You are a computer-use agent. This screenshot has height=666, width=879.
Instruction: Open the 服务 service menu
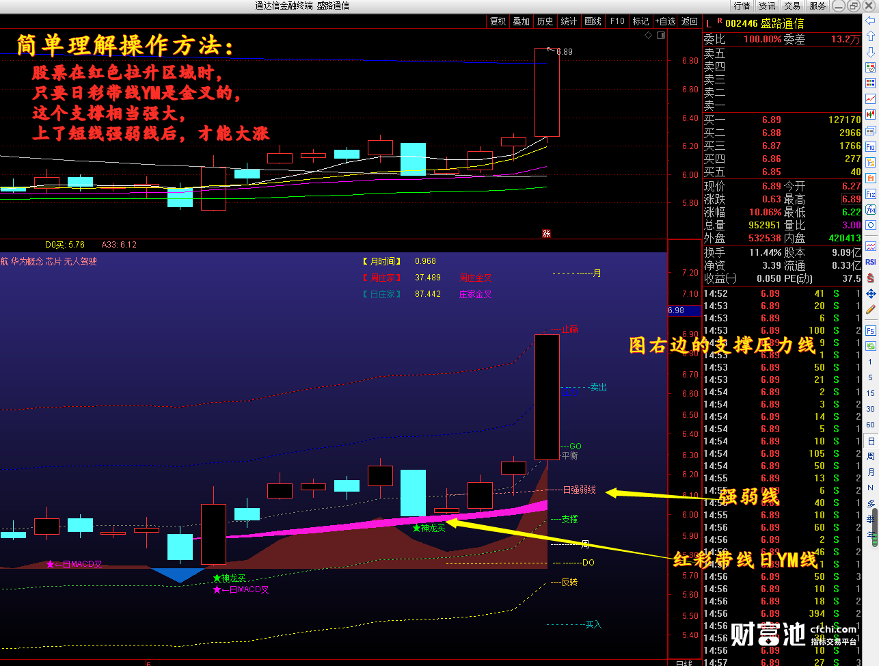[x=817, y=5]
